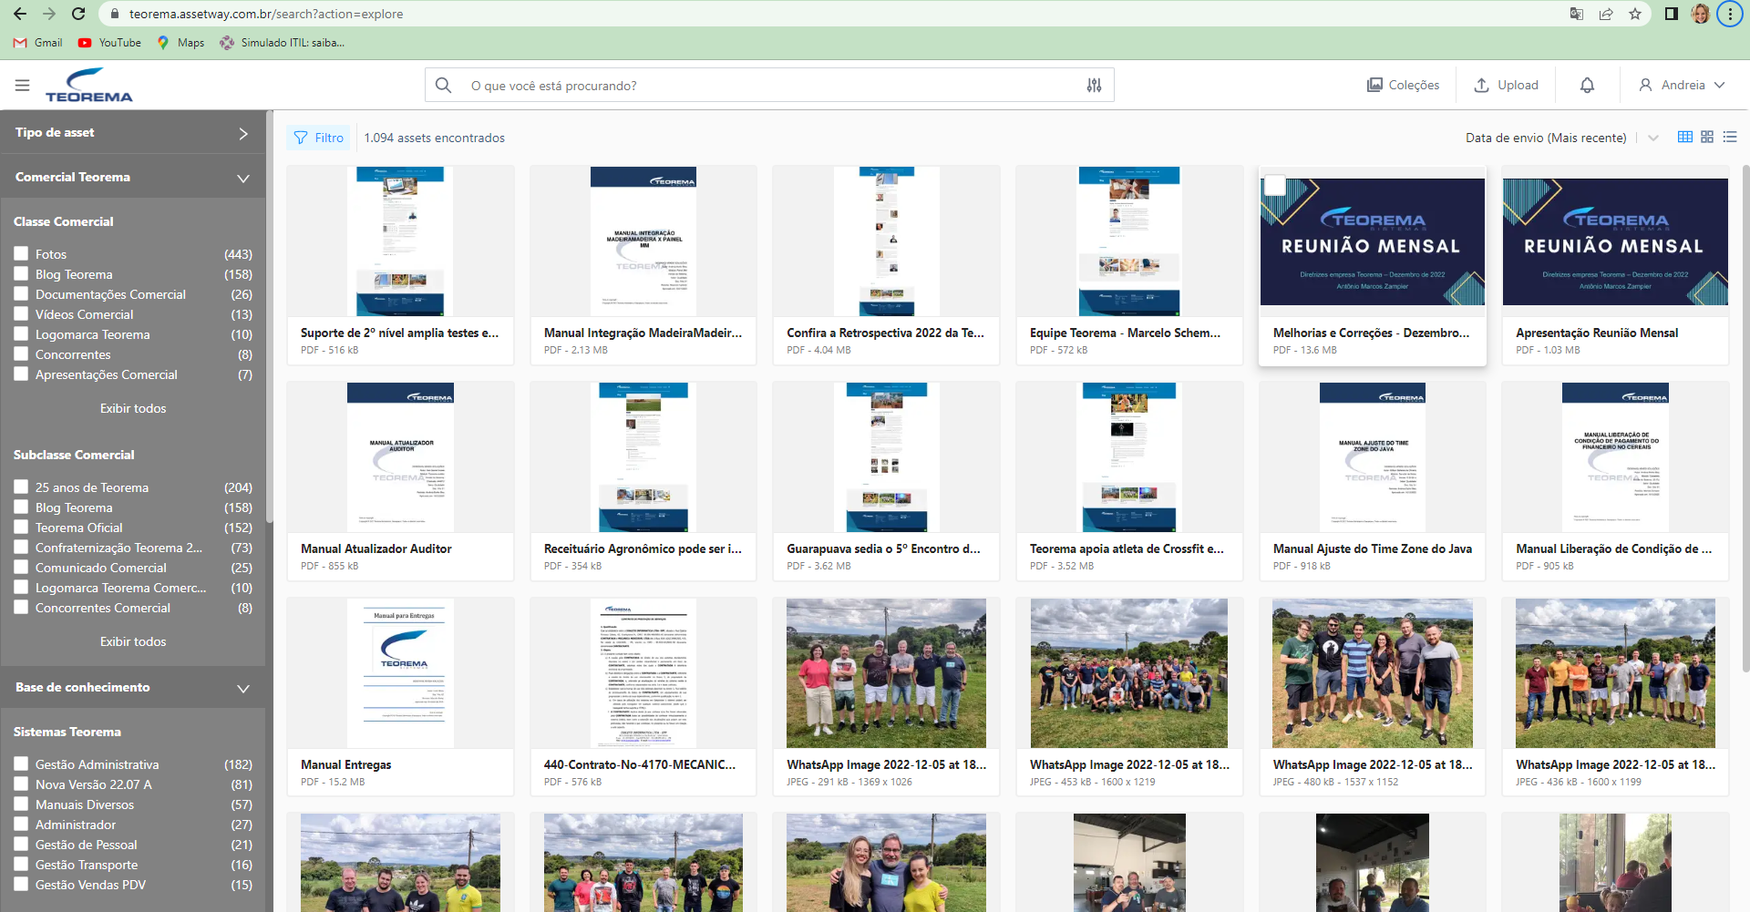Click browser forward arrow
This screenshot has height=912, width=1750.
tap(49, 14)
